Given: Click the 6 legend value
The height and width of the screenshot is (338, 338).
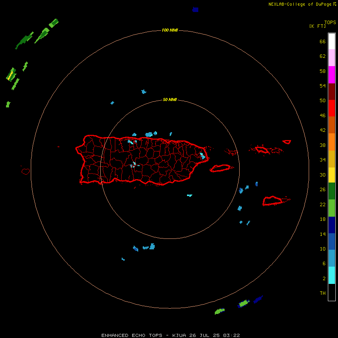Looking at the screenshot, I should [324, 264].
